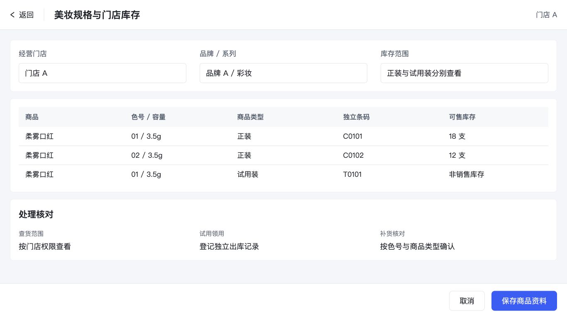Click the 02 / 3.5g cell
This screenshot has width=567, height=318.
147,155
